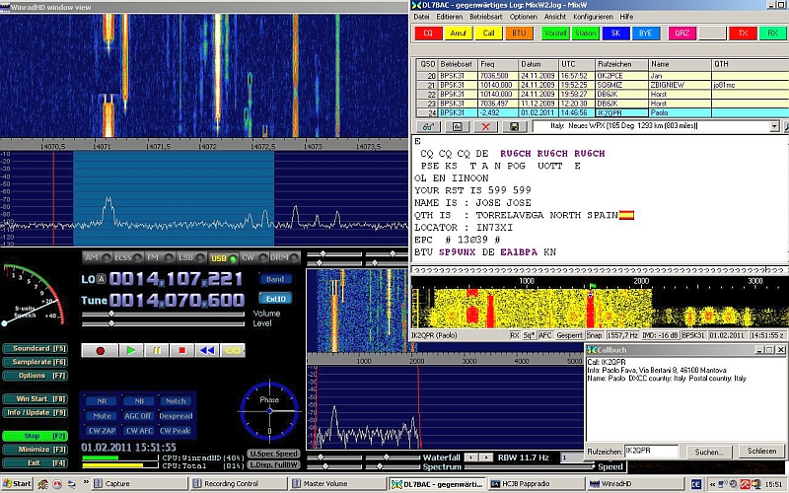Select FM demodulation mode
Image resolution: width=789 pixels, height=493 pixels.
tap(160, 257)
